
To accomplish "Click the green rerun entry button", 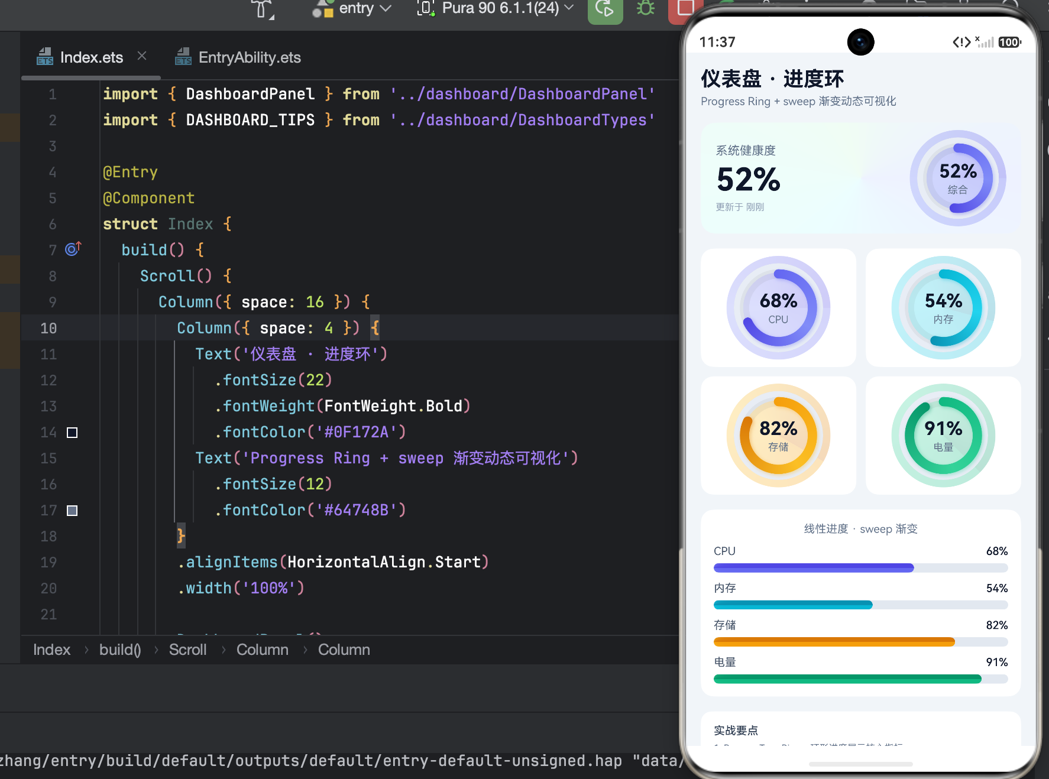I will [x=605, y=9].
